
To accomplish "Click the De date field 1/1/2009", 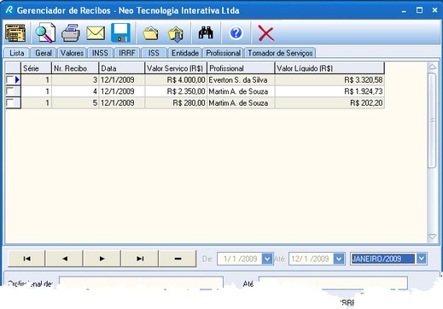I will click(x=240, y=259).
